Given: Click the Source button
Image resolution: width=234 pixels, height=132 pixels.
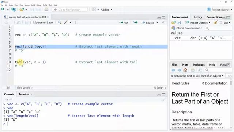Looking at the screenshot, I should coord(148,23).
